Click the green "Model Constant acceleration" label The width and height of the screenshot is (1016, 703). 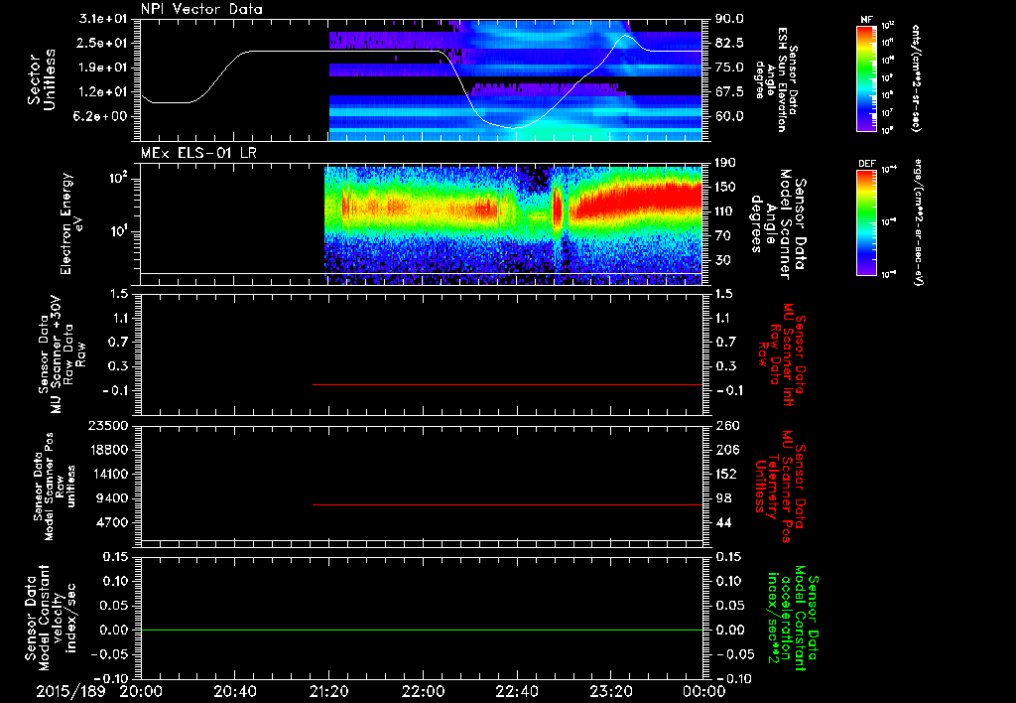point(793,618)
